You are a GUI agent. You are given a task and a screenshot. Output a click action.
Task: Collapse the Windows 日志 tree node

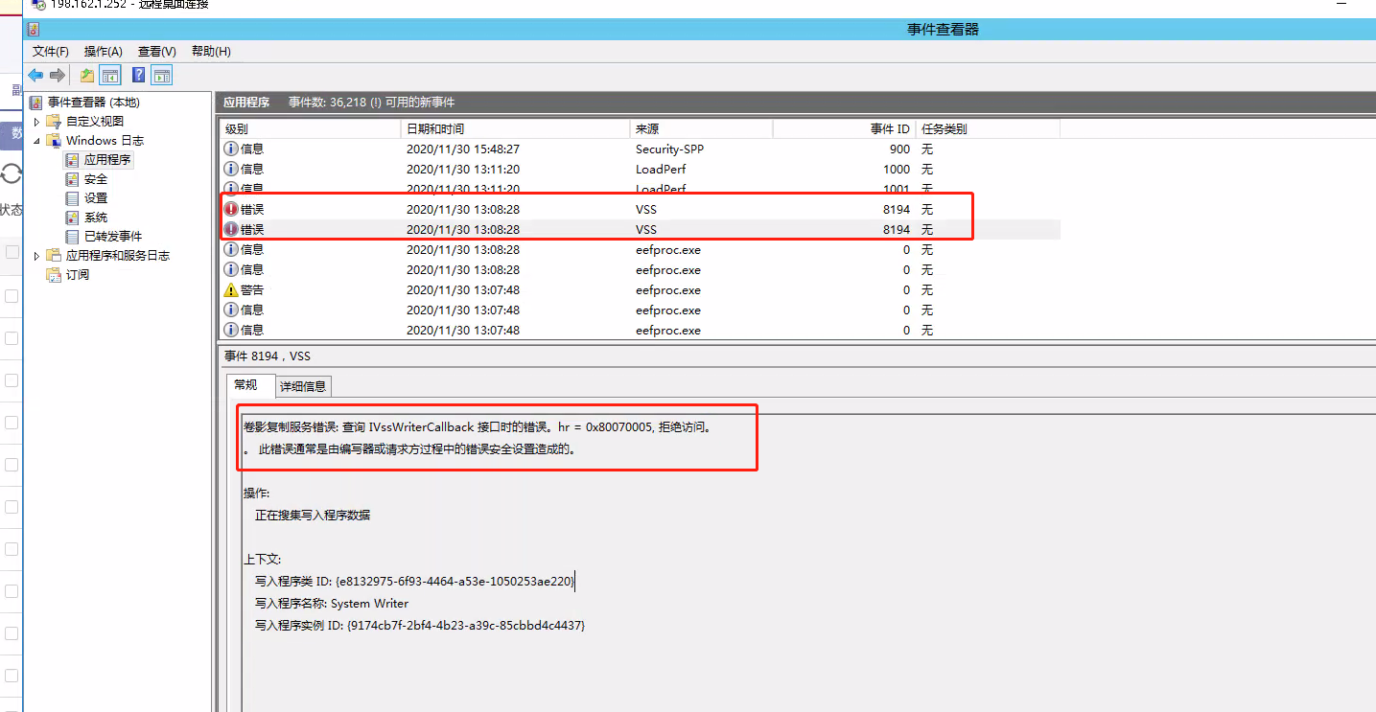click(x=37, y=141)
